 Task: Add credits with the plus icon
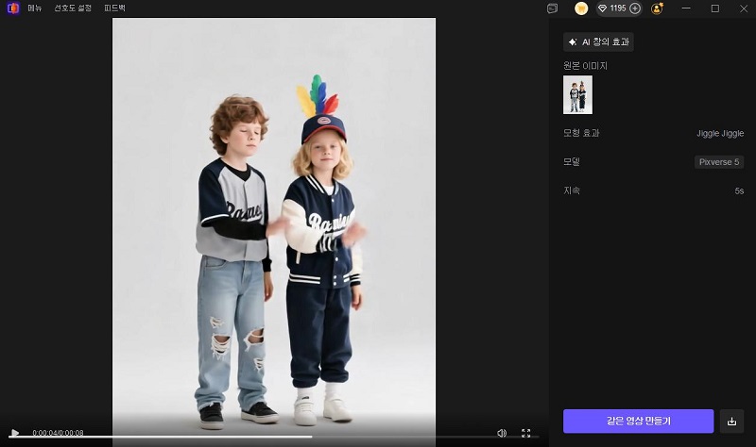click(635, 8)
